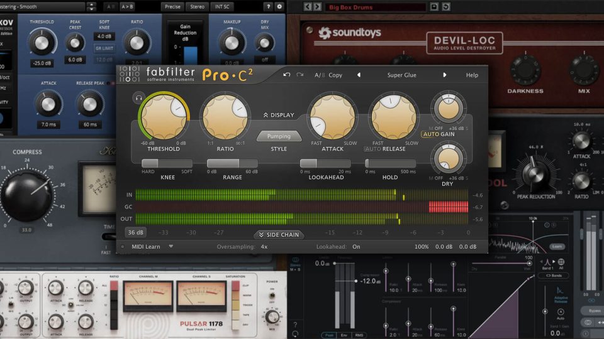604x339 pixels.
Task: Click the Bands button in multiband plugin
Action: (554, 276)
